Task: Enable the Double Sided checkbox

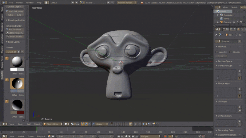Action: coord(231,52)
